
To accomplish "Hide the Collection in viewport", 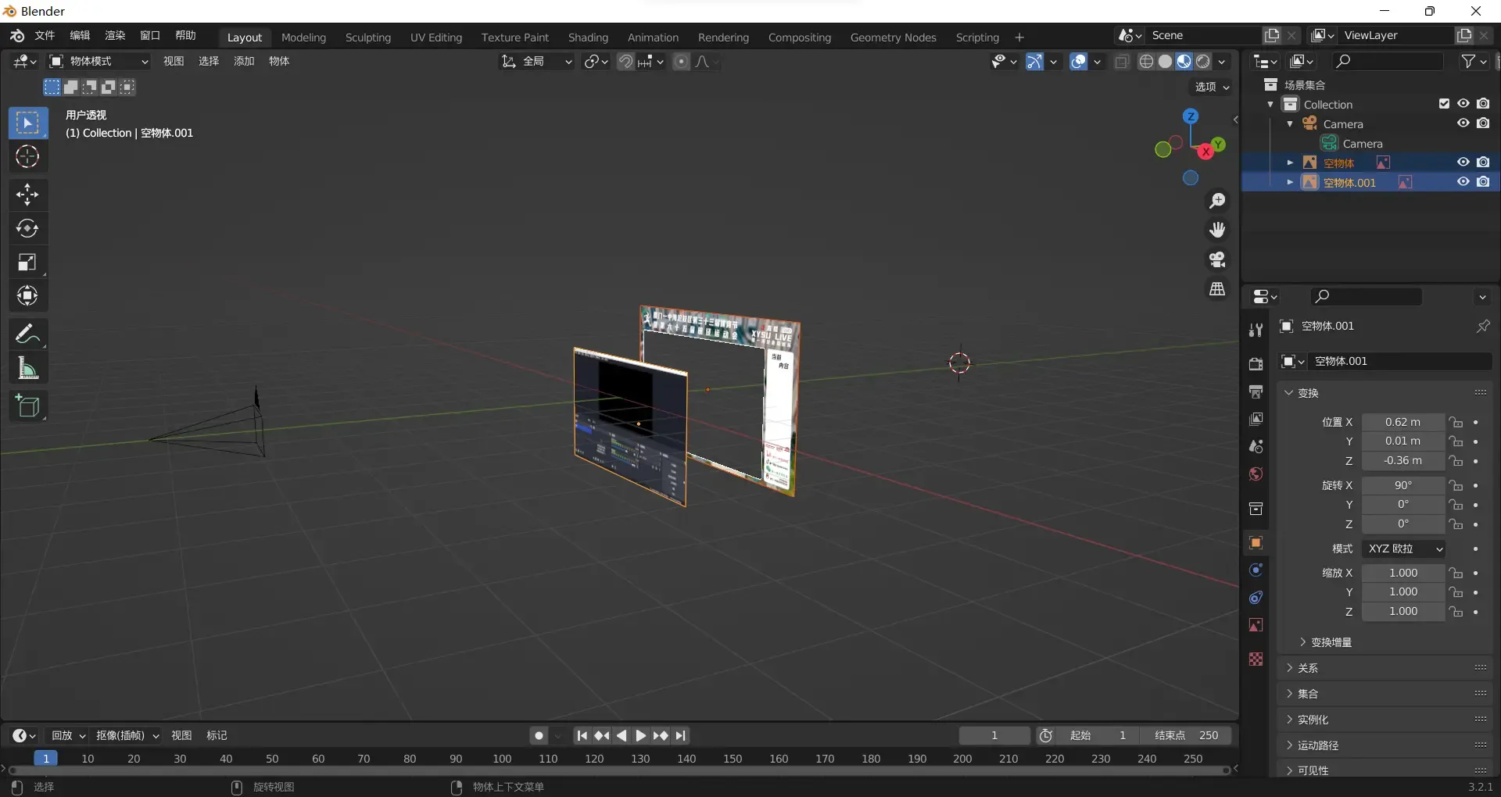I will [x=1463, y=104].
